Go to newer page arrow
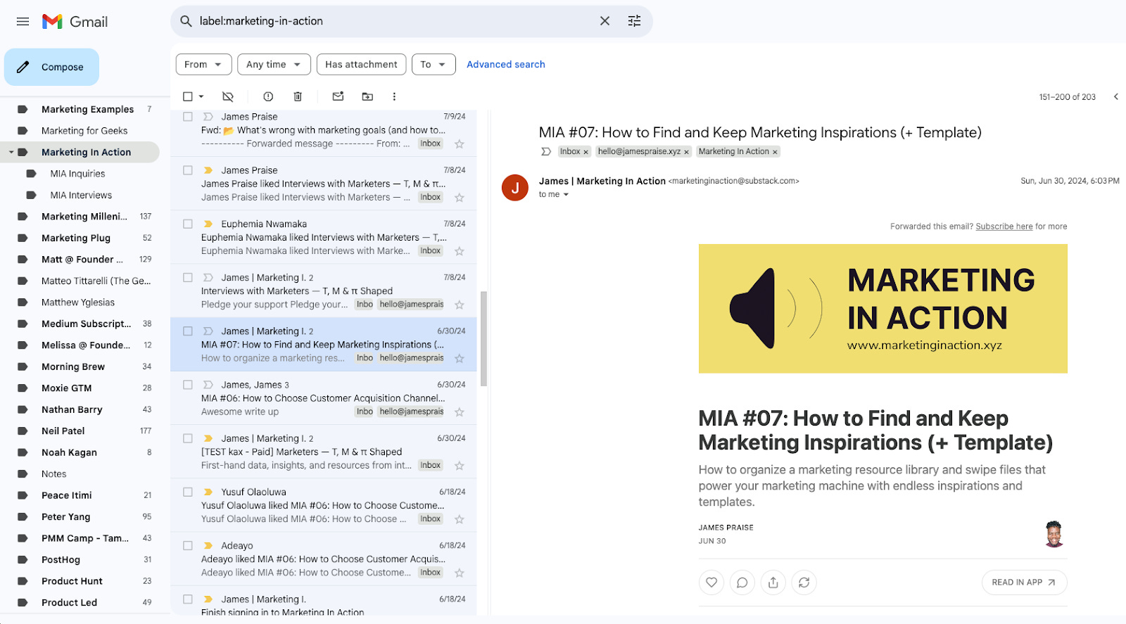The height and width of the screenshot is (624, 1126). coord(1115,96)
